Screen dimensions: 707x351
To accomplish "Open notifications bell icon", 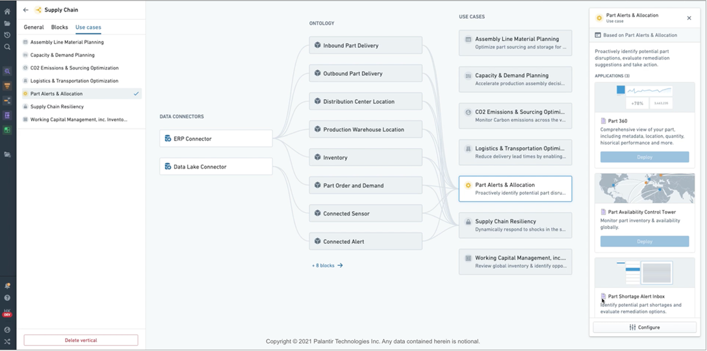I will pos(7,285).
